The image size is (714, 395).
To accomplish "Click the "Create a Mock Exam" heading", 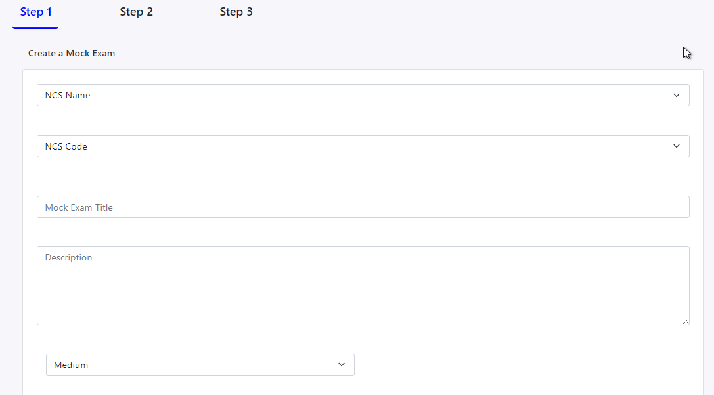I will click(x=72, y=53).
